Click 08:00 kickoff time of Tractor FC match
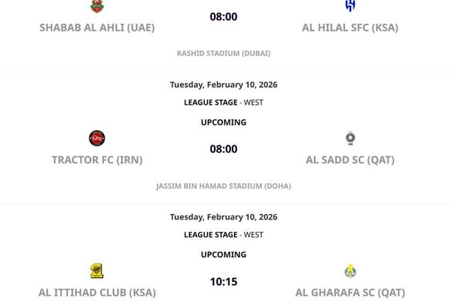This screenshot has width=462, height=308. tap(223, 149)
